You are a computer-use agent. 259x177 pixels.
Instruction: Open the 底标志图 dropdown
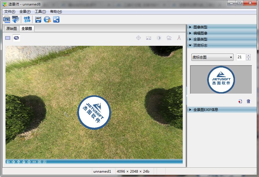point(212,57)
